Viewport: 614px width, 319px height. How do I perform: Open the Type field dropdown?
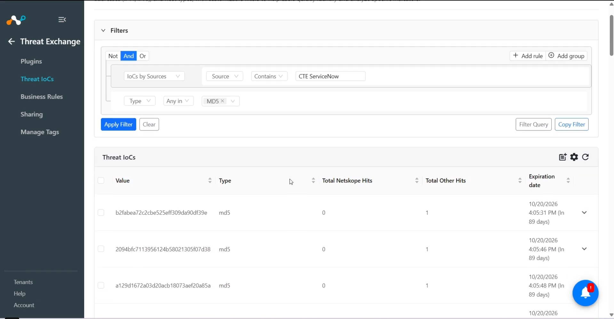coord(140,101)
